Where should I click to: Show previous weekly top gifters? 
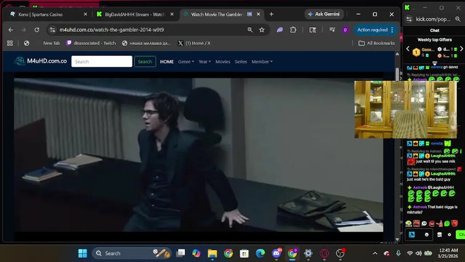[x=408, y=49]
